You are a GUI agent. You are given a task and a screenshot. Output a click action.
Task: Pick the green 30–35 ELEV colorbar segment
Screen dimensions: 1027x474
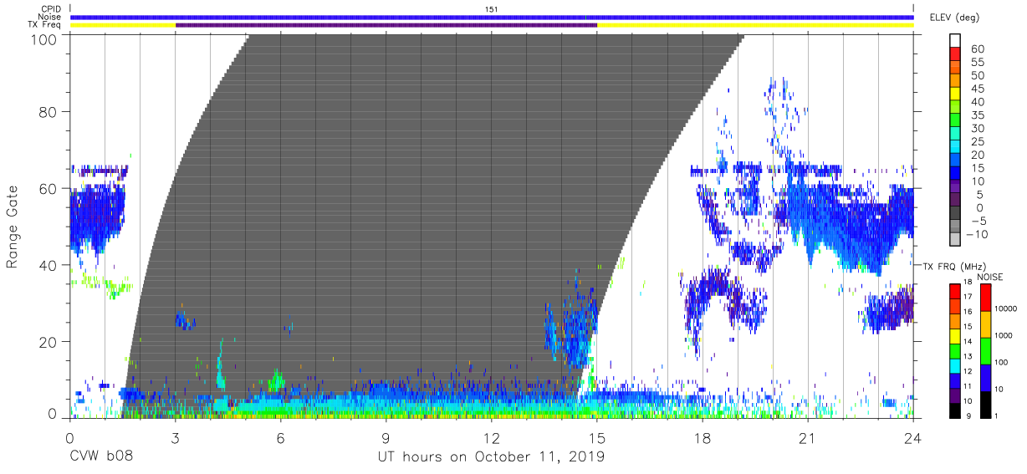click(x=956, y=121)
